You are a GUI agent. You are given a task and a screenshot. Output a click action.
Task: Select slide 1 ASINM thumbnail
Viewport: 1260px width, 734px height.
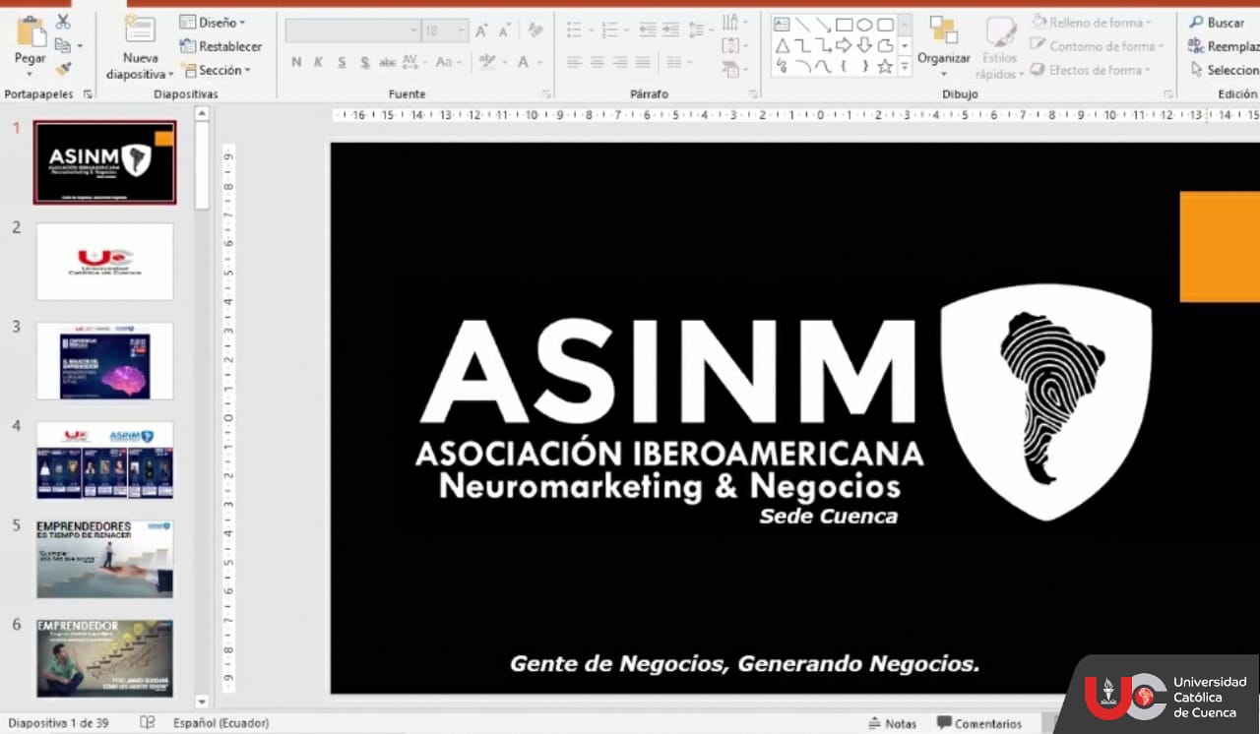(104, 162)
